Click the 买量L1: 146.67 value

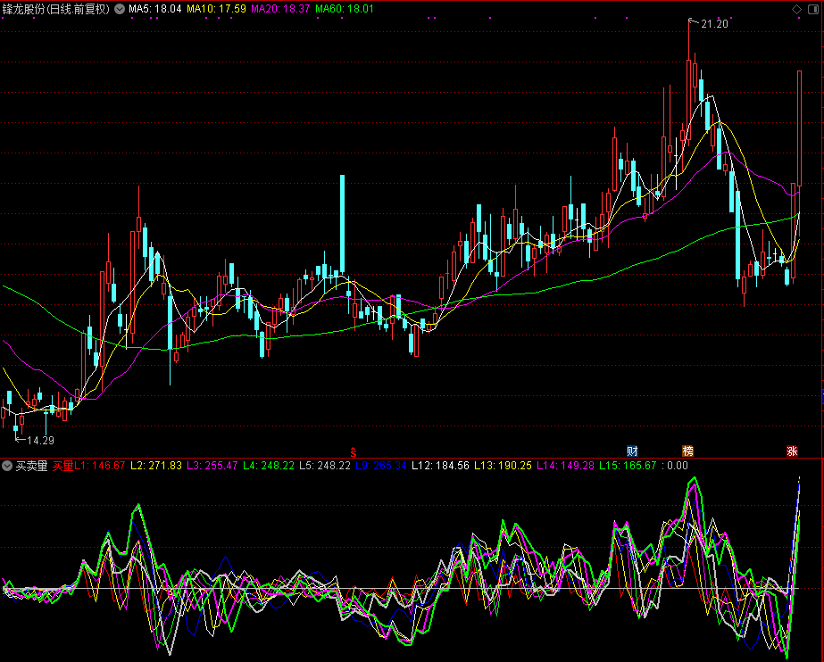coord(88,466)
